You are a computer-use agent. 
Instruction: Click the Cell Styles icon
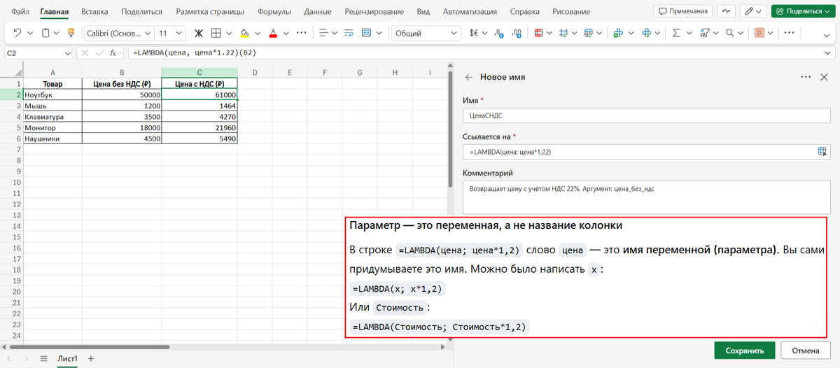click(563, 33)
